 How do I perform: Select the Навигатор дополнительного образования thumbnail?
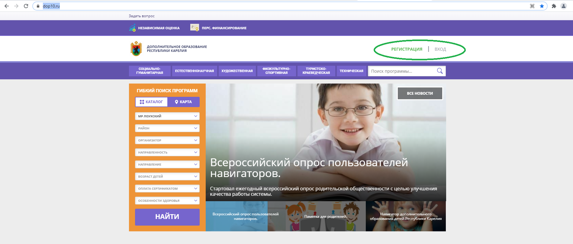406,216
